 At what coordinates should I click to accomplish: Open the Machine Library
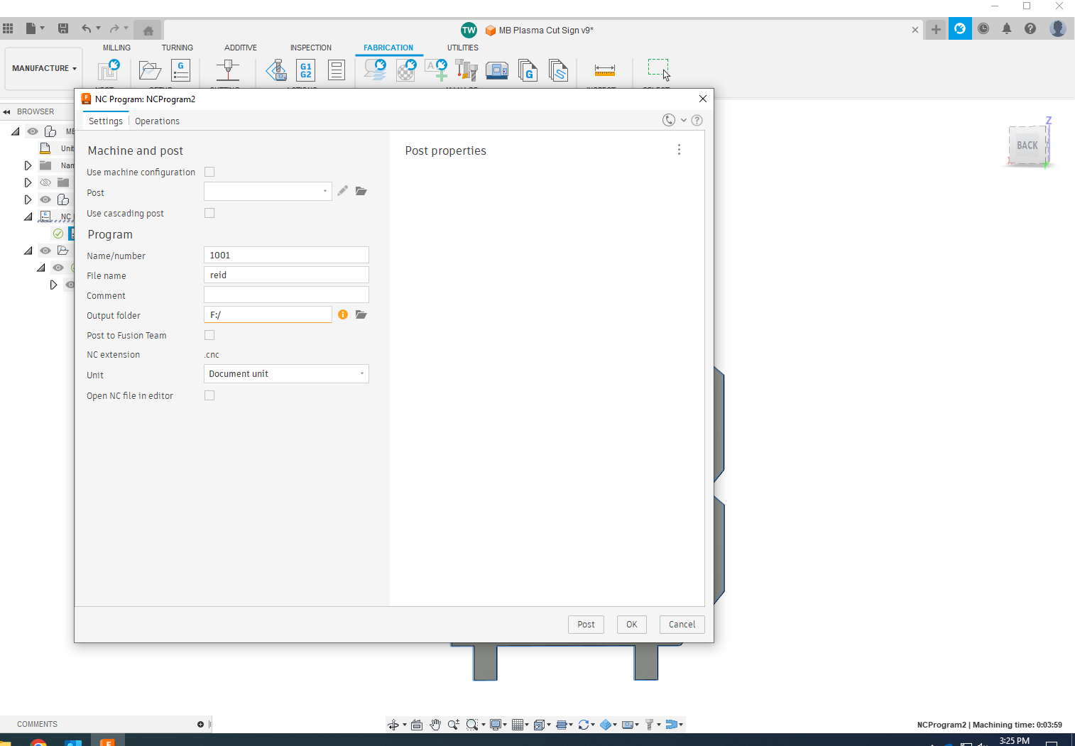coord(497,70)
